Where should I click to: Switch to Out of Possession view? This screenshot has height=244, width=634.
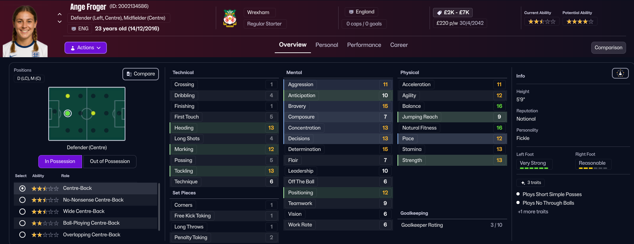click(x=110, y=161)
